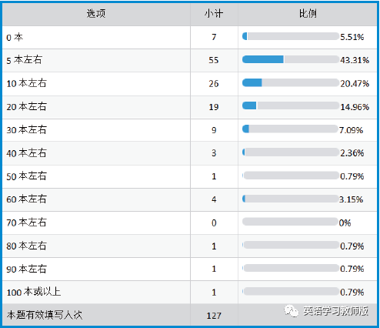Click the 小计 column header

click(x=214, y=14)
